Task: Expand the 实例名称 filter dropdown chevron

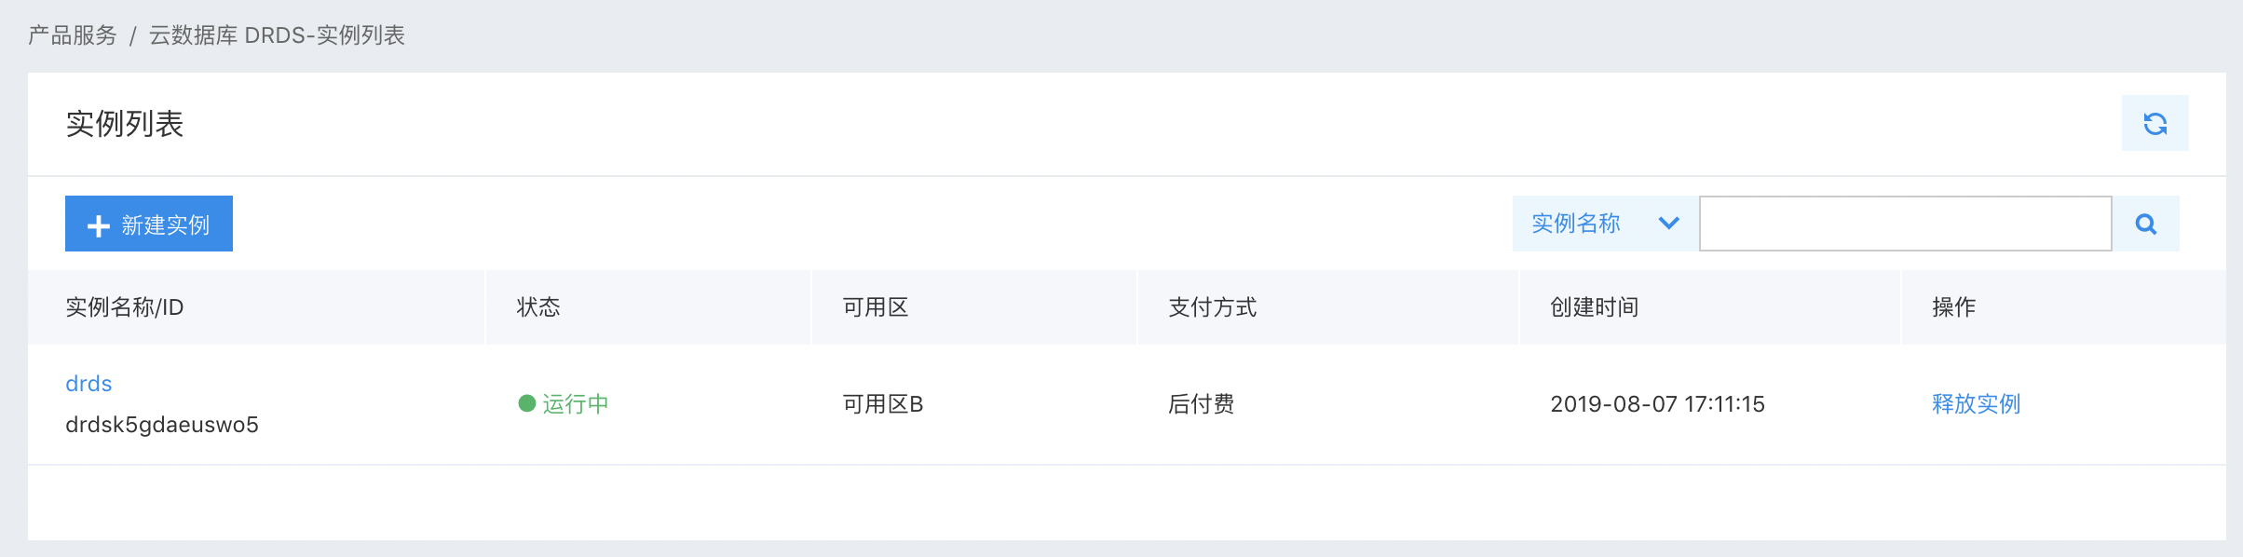Action: (1668, 224)
